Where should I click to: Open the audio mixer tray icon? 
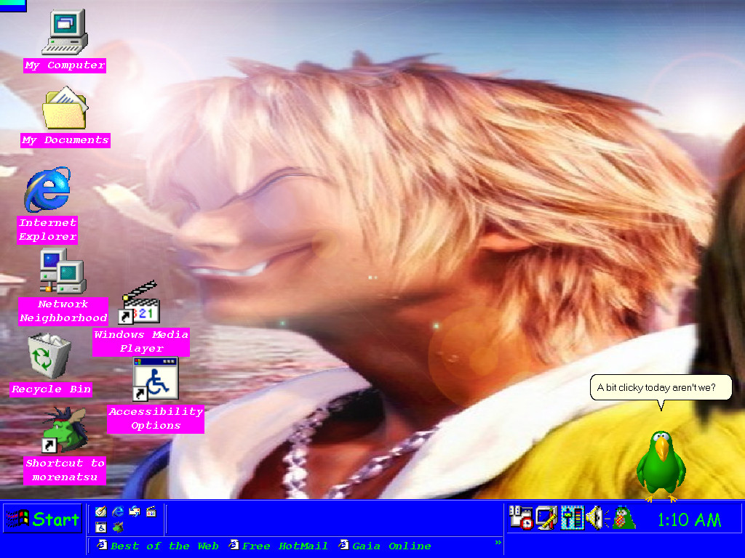coord(572,517)
